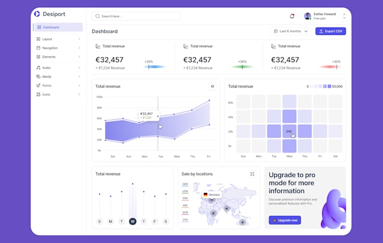Viewport: 383px width, 243px height.
Task: Expand the Layout submenu chevron
Action: tap(79, 39)
